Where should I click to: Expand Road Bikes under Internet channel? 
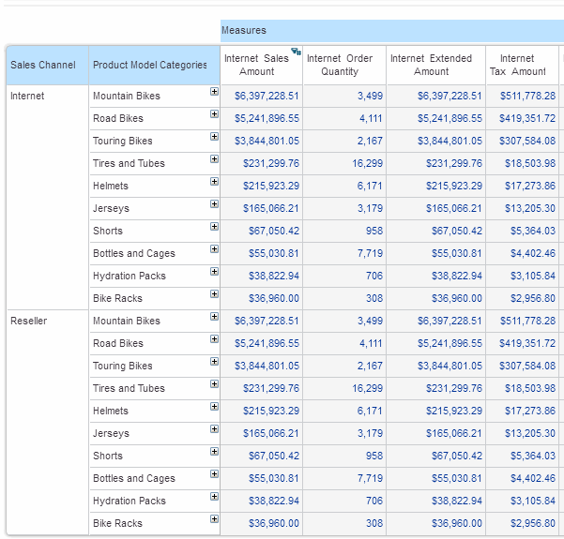click(x=214, y=114)
